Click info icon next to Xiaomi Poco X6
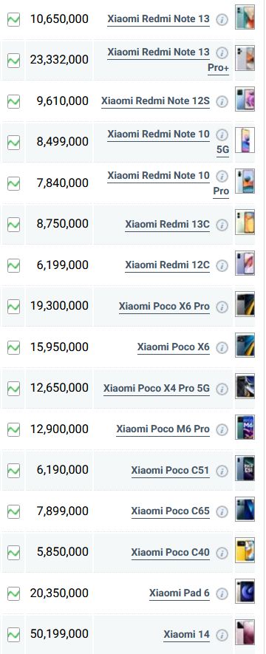 click(222, 347)
